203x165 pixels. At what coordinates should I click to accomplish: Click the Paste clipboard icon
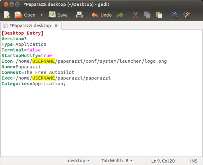coord(159,15)
